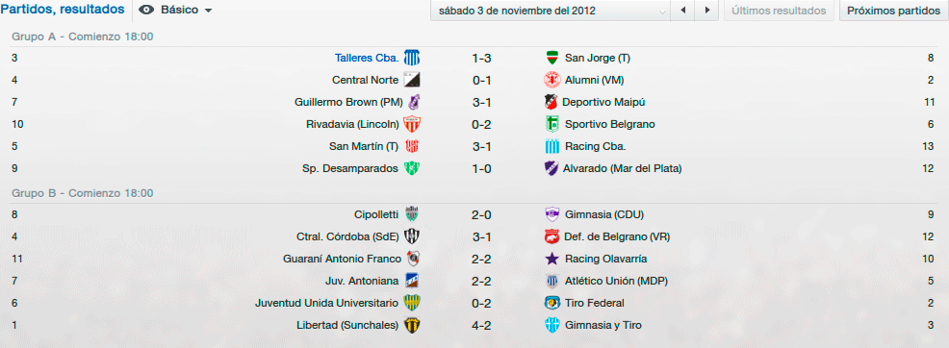Viewport: 949px width, 348px height.
Task: Open the Talleres Cba. team link
Action: pos(367,58)
